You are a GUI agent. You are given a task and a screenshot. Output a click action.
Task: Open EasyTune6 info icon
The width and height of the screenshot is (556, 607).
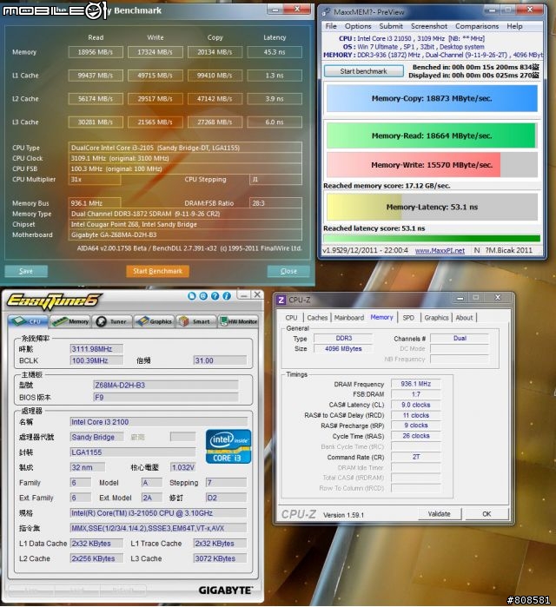[227, 296]
